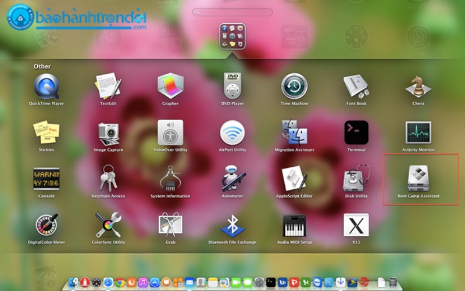Viewport: 465px width, 291px height.
Task: Open TeamViewer from the Dock
Action: 317,282
